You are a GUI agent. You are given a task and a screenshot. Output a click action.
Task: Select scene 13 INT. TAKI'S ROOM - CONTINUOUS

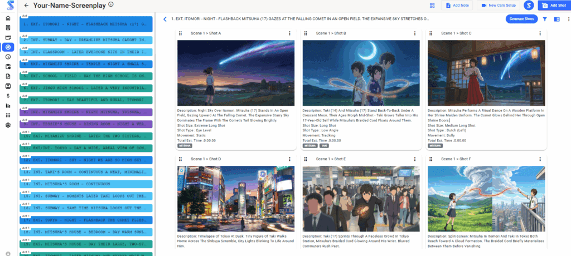tap(86, 172)
